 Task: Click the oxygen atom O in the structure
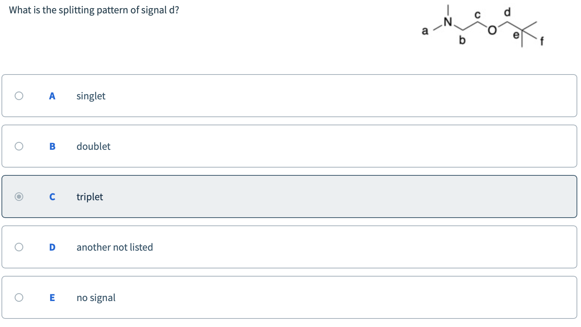point(492,30)
